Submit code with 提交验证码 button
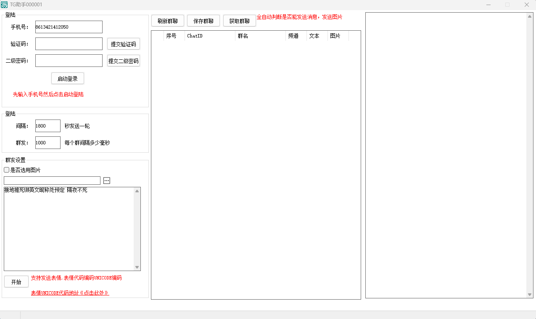 (x=124, y=44)
